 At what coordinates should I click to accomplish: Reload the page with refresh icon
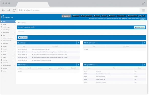14,10
